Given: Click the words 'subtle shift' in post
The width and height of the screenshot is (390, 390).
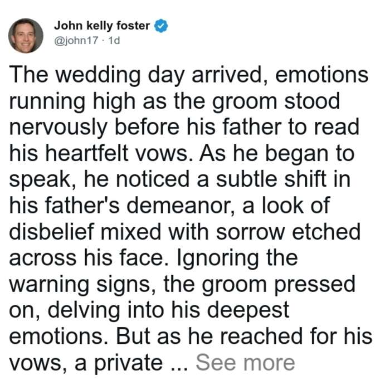Looking at the screenshot, I should 271,179.
